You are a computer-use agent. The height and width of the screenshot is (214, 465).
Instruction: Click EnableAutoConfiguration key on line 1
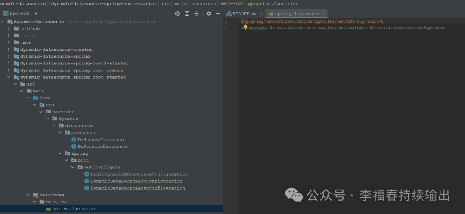click(353, 21)
